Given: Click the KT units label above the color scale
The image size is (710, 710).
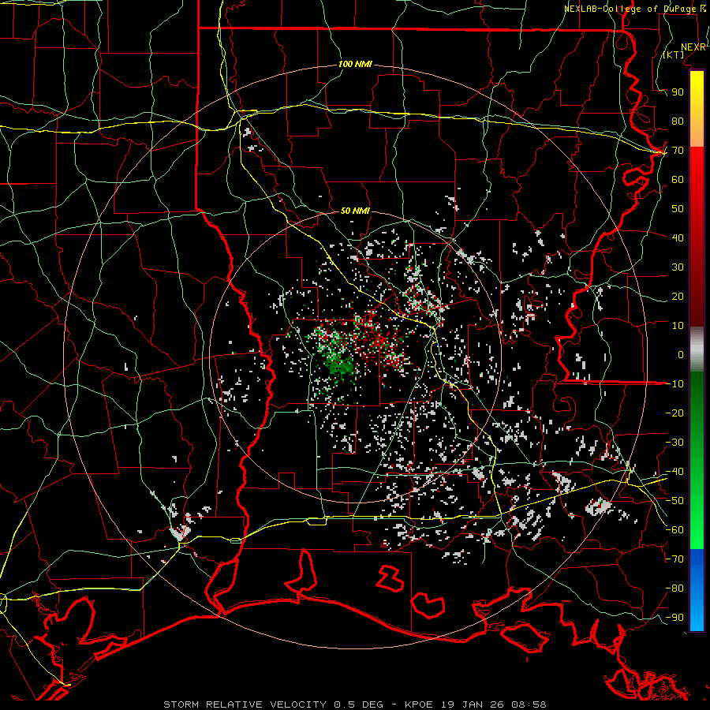Looking at the screenshot, I should coord(674,54).
